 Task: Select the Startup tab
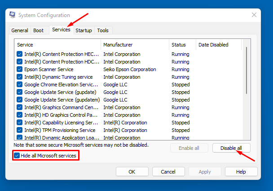(84, 30)
